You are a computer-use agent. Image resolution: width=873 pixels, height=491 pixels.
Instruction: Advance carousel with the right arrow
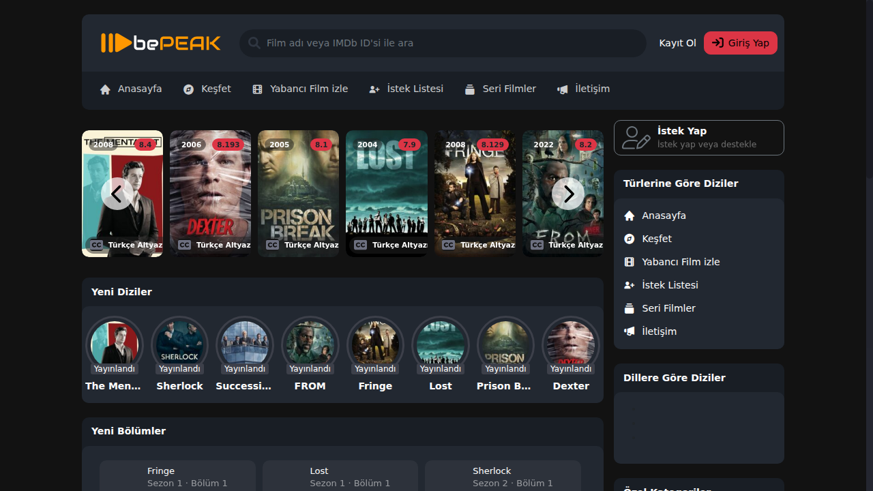568,194
